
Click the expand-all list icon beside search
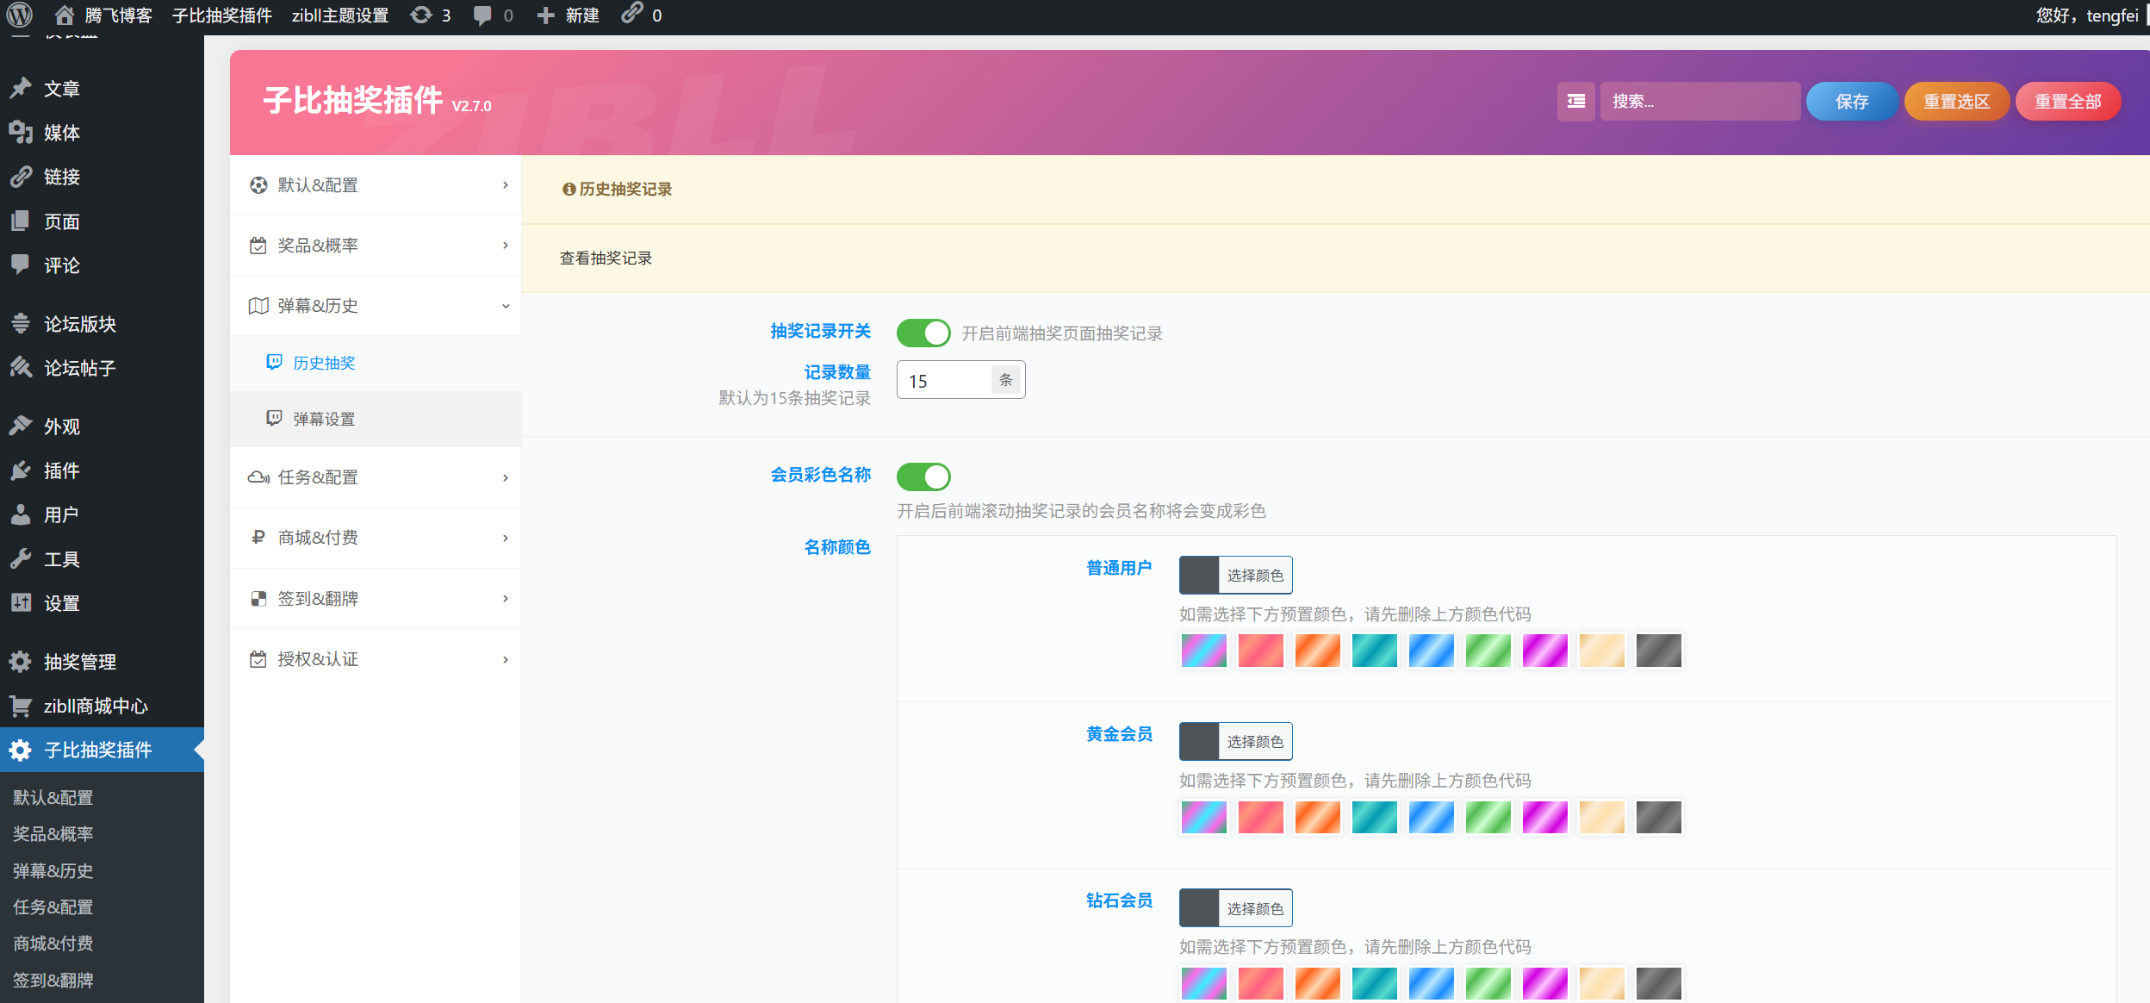tap(1575, 102)
